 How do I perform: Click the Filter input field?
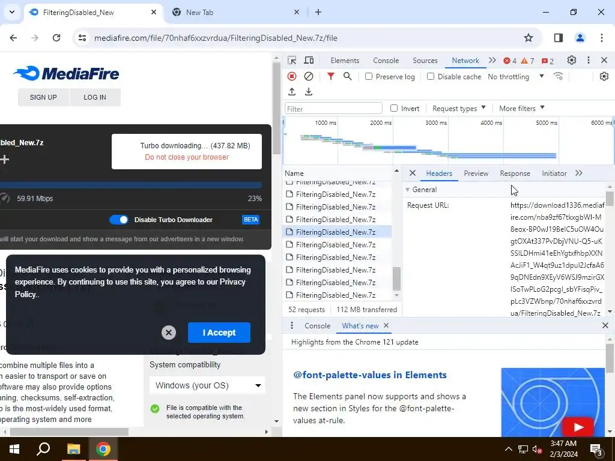coord(333,109)
